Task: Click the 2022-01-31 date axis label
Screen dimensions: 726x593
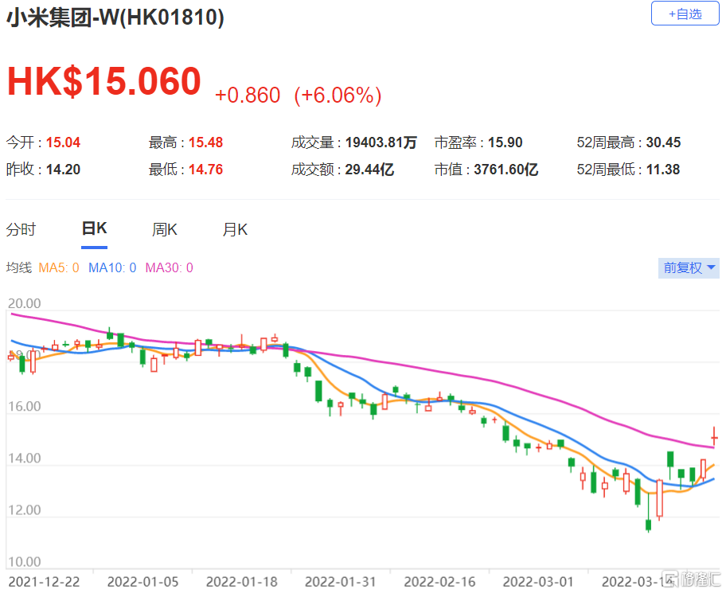Action: pos(341,581)
